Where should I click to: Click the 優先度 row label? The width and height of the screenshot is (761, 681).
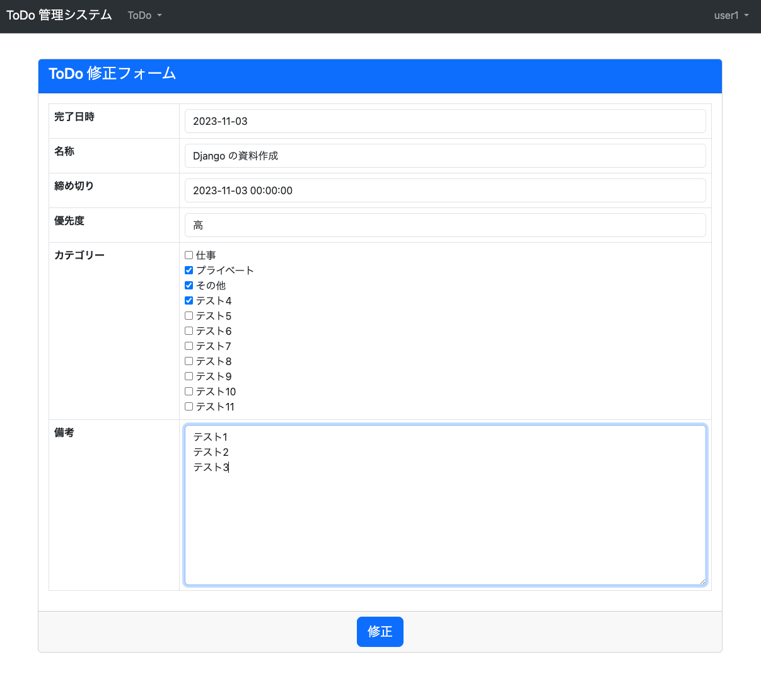pos(69,221)
